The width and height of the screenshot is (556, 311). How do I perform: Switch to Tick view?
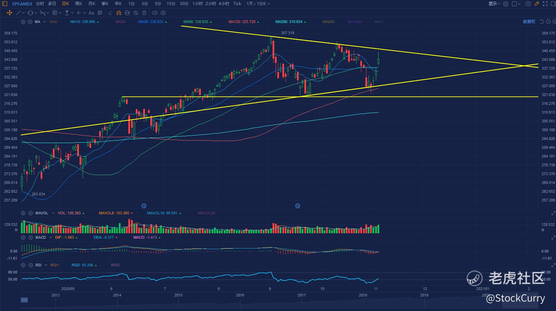237,4
